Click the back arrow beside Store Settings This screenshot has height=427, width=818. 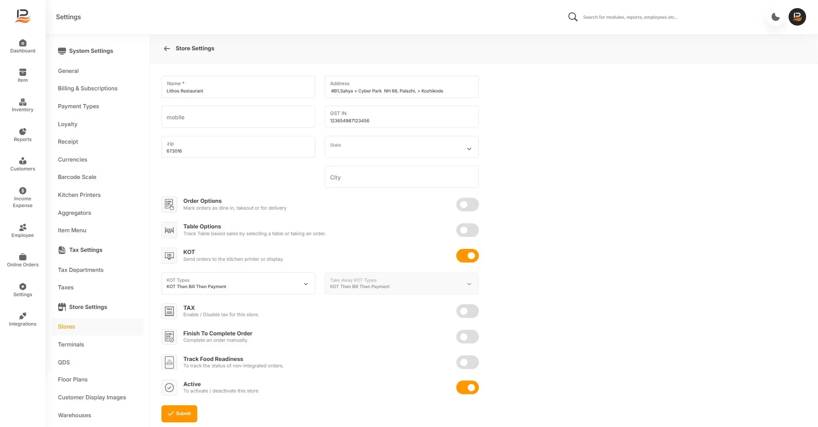(x=167, y=49)
